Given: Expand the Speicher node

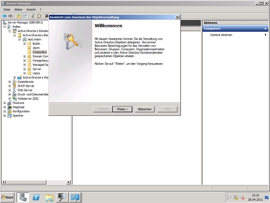Looking at the screenshot, I should [x=4, y=115].
